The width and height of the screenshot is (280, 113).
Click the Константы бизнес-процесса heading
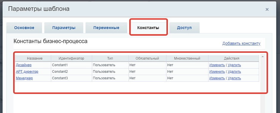point(51,42)
